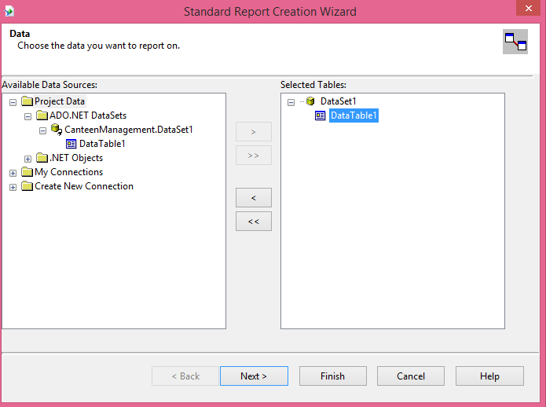Collapse the Project Data tree node
Image resolution: width=546 pixels, height=407 pixels.
click(x=13, y=102)
